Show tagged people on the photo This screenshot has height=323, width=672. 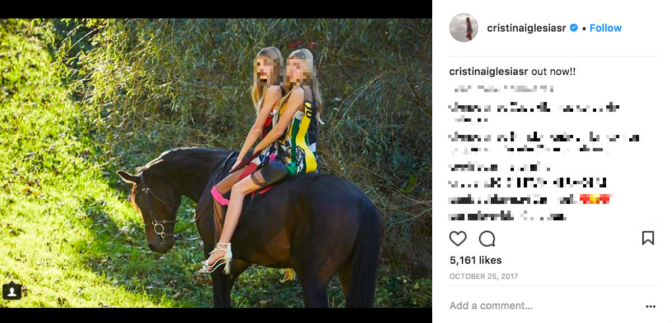pos(13,291)
